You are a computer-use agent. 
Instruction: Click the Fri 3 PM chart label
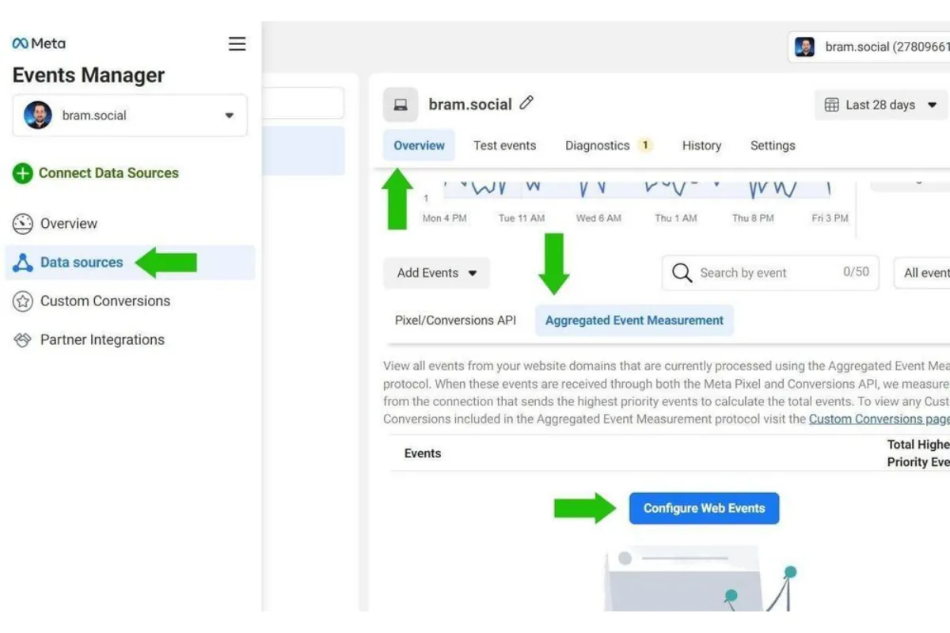tap(830, 218)
